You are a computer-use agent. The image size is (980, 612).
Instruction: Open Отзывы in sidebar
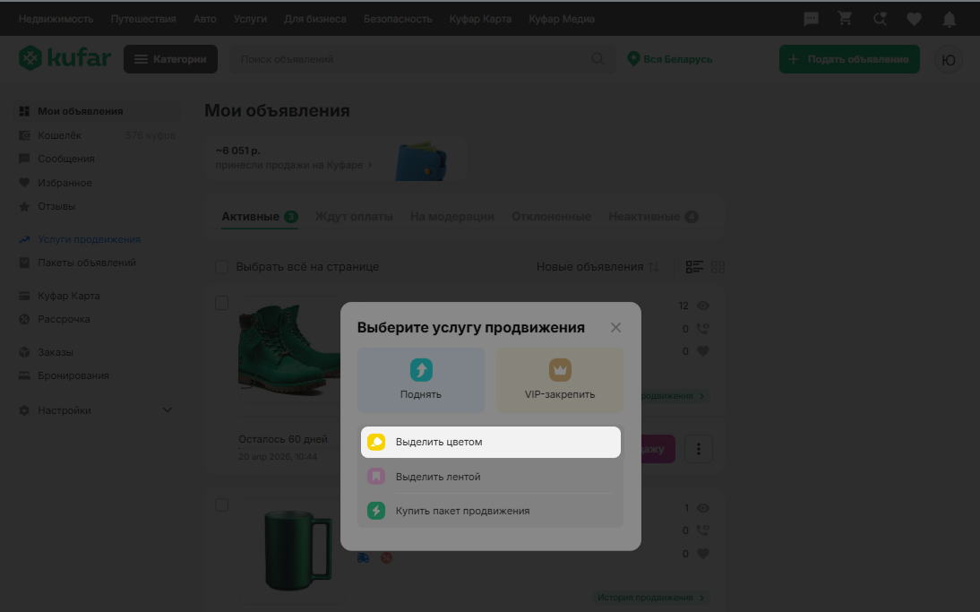(98, 206)
